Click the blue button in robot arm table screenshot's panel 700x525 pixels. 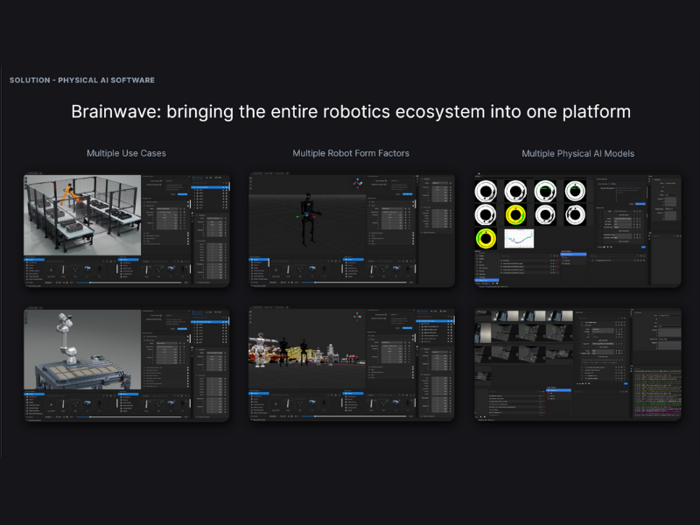[x=183, y=329]
